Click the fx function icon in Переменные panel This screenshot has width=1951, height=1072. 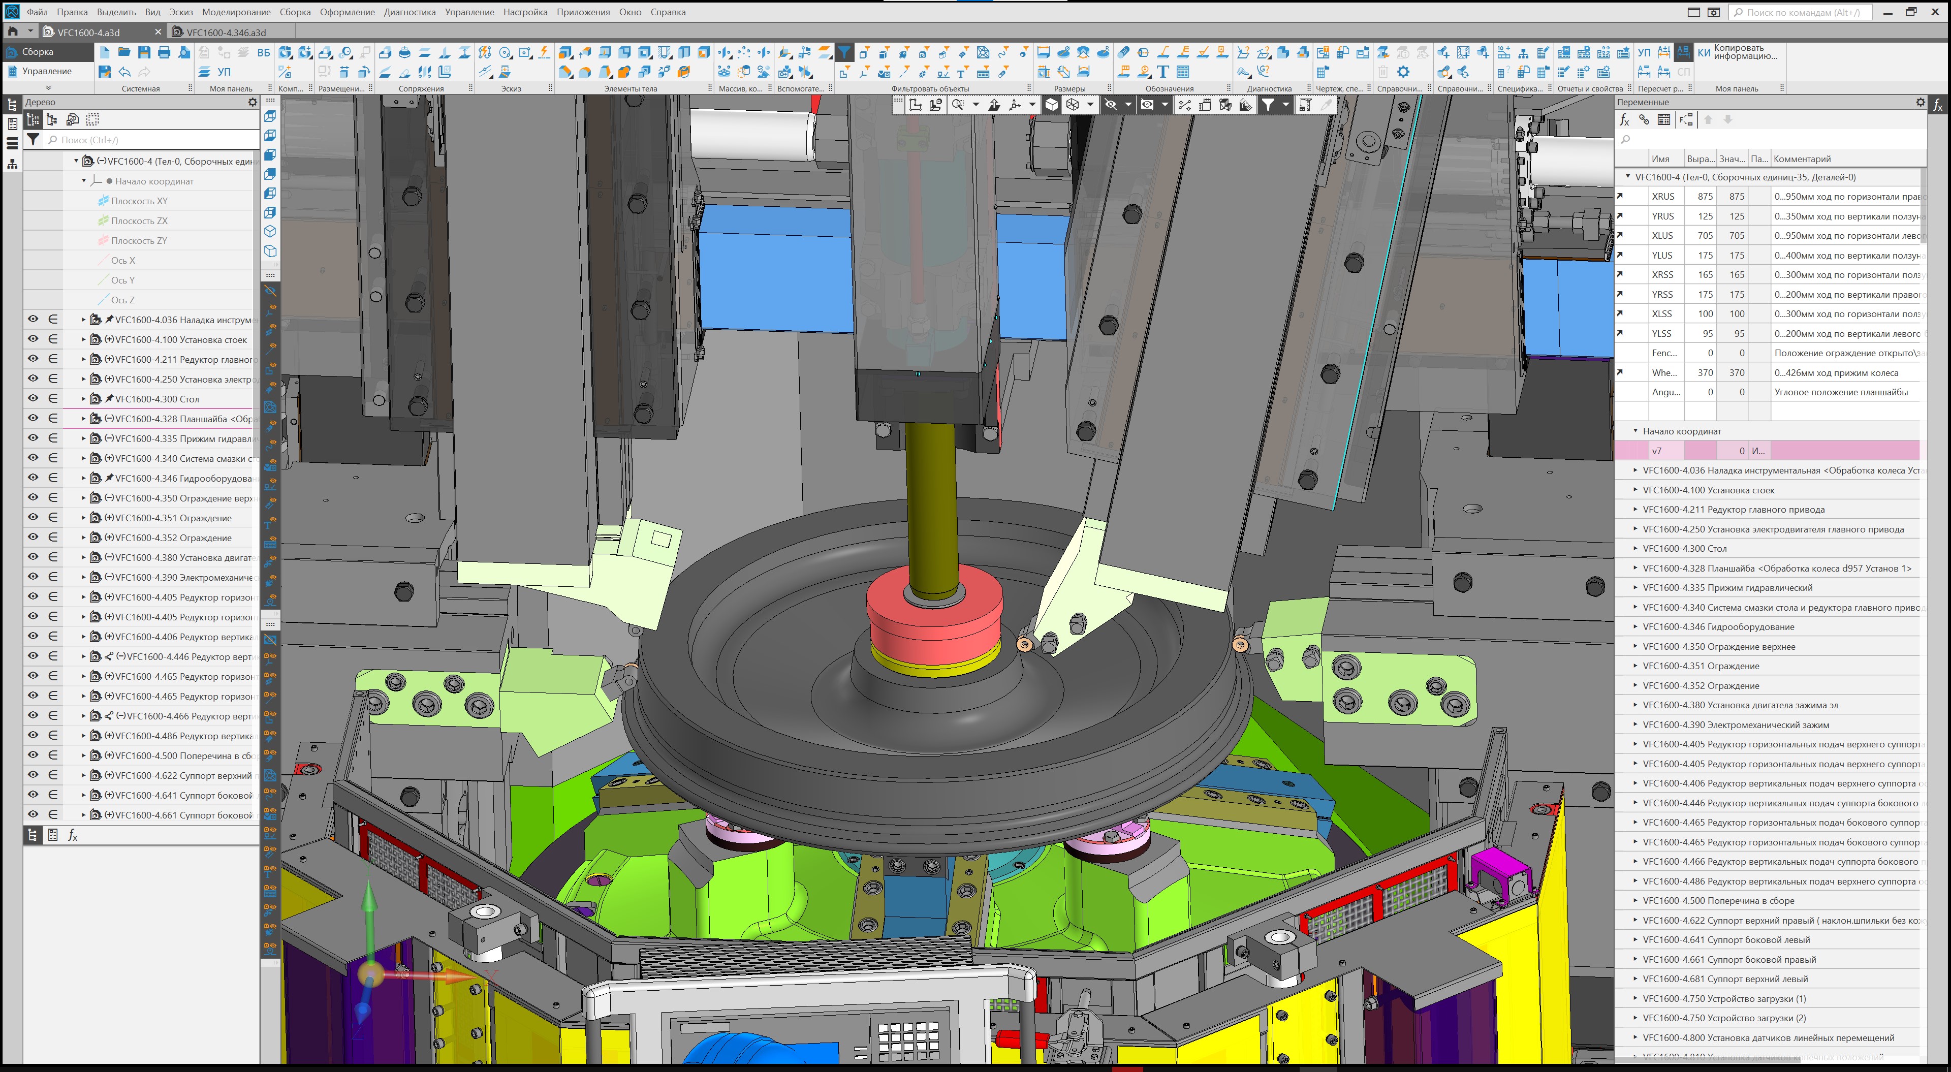(x=1624, y=120)
